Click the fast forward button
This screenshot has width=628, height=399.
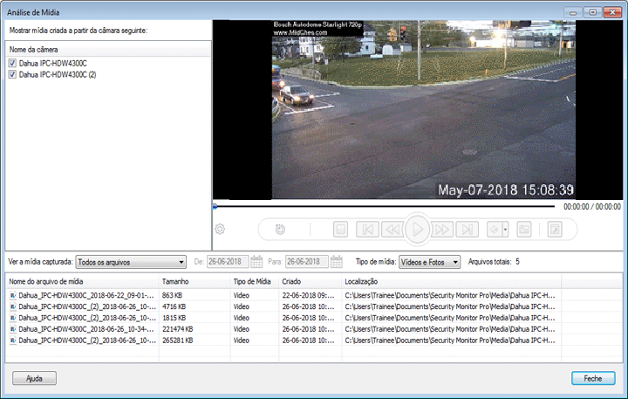click(443, 230)
